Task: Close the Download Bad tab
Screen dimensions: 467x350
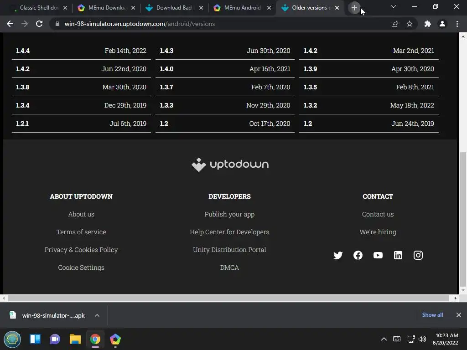Action: 201,8
